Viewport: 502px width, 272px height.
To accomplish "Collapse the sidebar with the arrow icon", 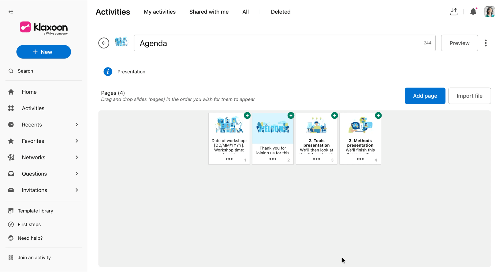I will pyautogui.click(x=11, y=12).
